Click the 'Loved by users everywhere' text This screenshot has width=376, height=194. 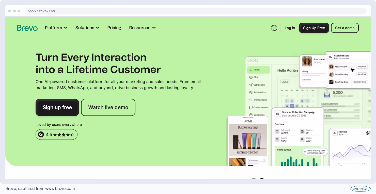click(x=59, y=125)
